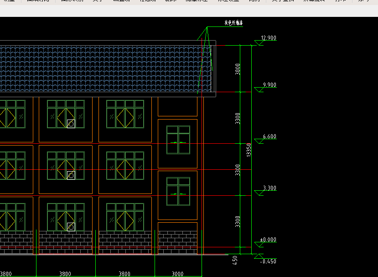The width and height of the screenshot is (378, 277).
Task: Click the elevation triangle symbol at ±0.000
Action: pos(259,245)
